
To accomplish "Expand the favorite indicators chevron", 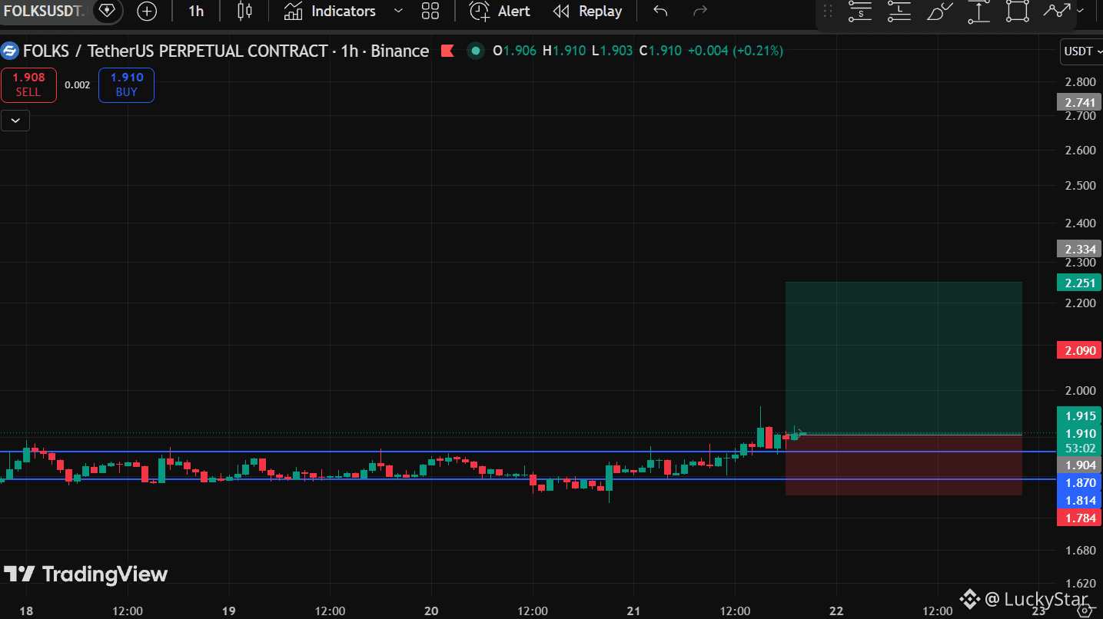I will point(398,11).
